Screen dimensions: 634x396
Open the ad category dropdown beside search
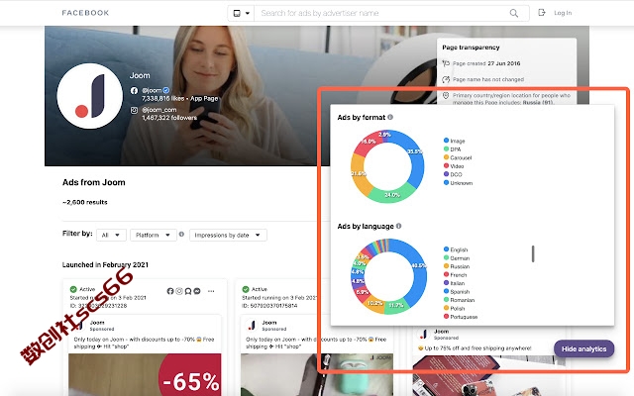tap(241, 13)
